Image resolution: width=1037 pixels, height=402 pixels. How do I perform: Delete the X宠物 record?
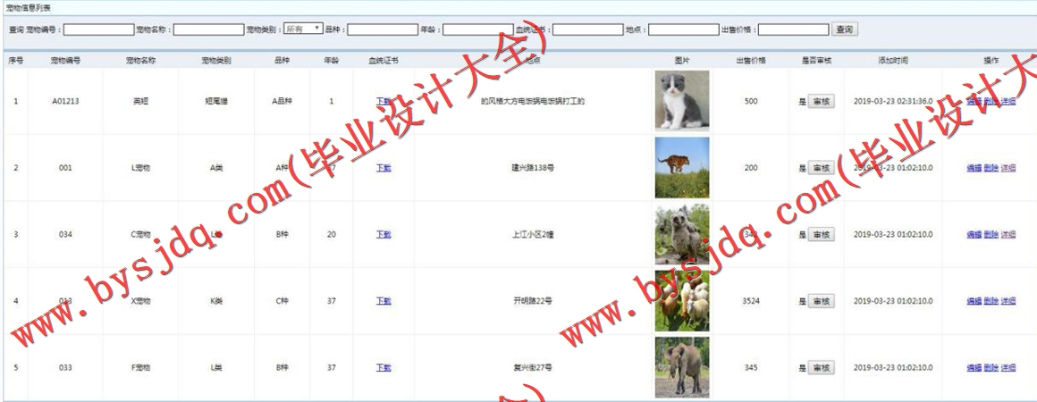pyautogui.click(x=991, y=302)
